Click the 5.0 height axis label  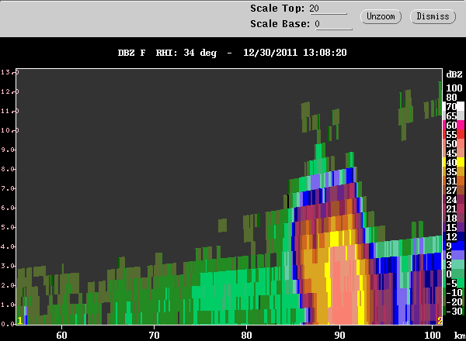(8, 227)
